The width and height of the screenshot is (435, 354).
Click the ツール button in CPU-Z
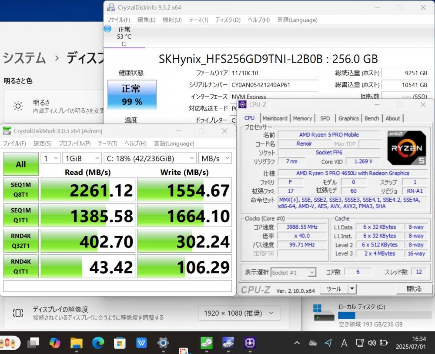point(334,289)
